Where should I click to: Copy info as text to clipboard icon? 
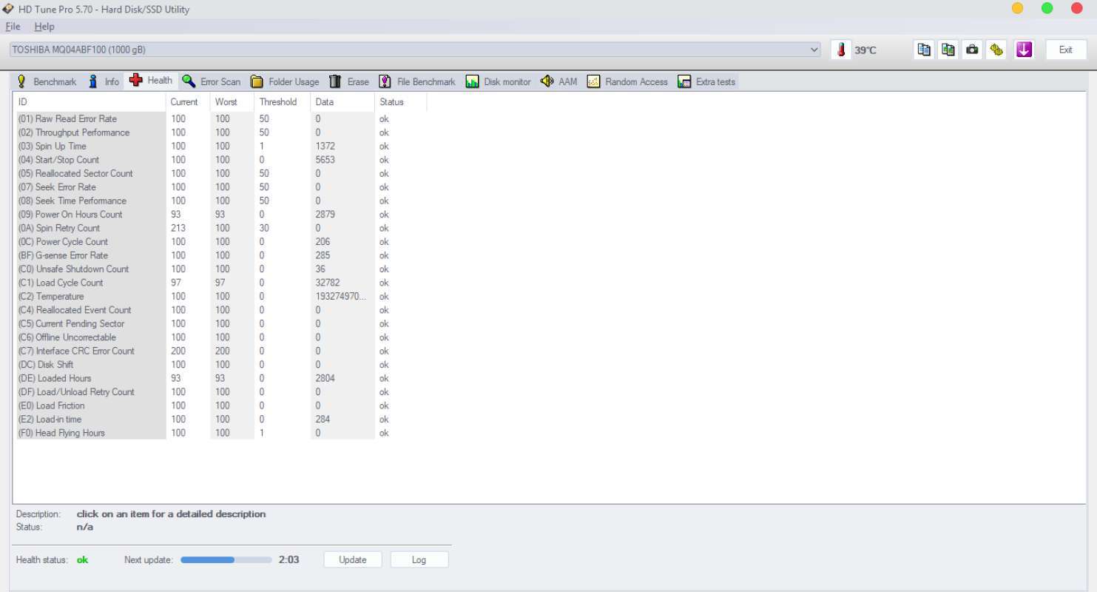tap(924, 50)
